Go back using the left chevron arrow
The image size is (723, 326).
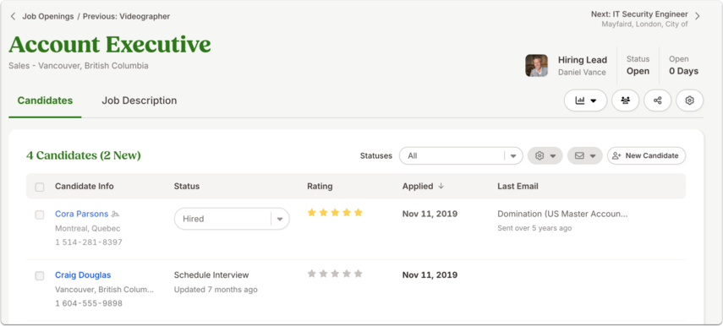(x=13, y=17)
